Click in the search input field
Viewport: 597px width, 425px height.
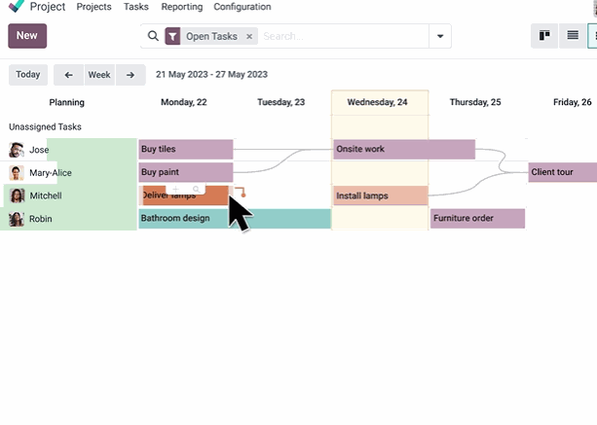pyautogui.click(x=341, y=36)
